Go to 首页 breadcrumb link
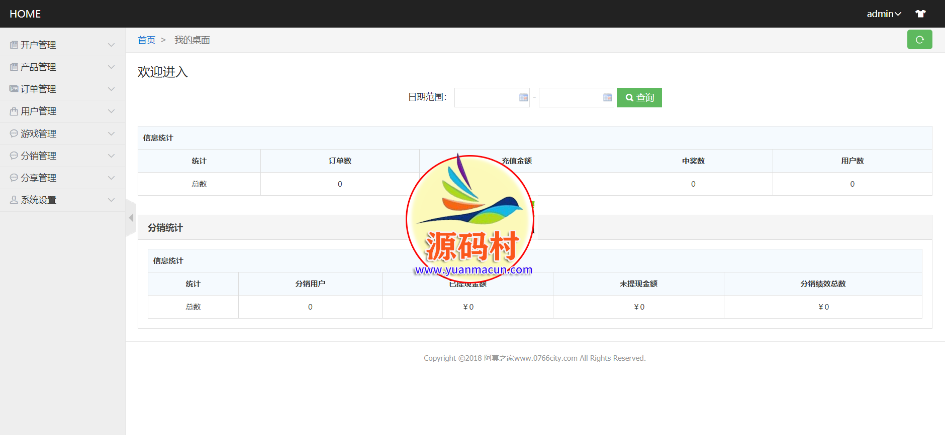The image size is (945, 435). [146, 40]
